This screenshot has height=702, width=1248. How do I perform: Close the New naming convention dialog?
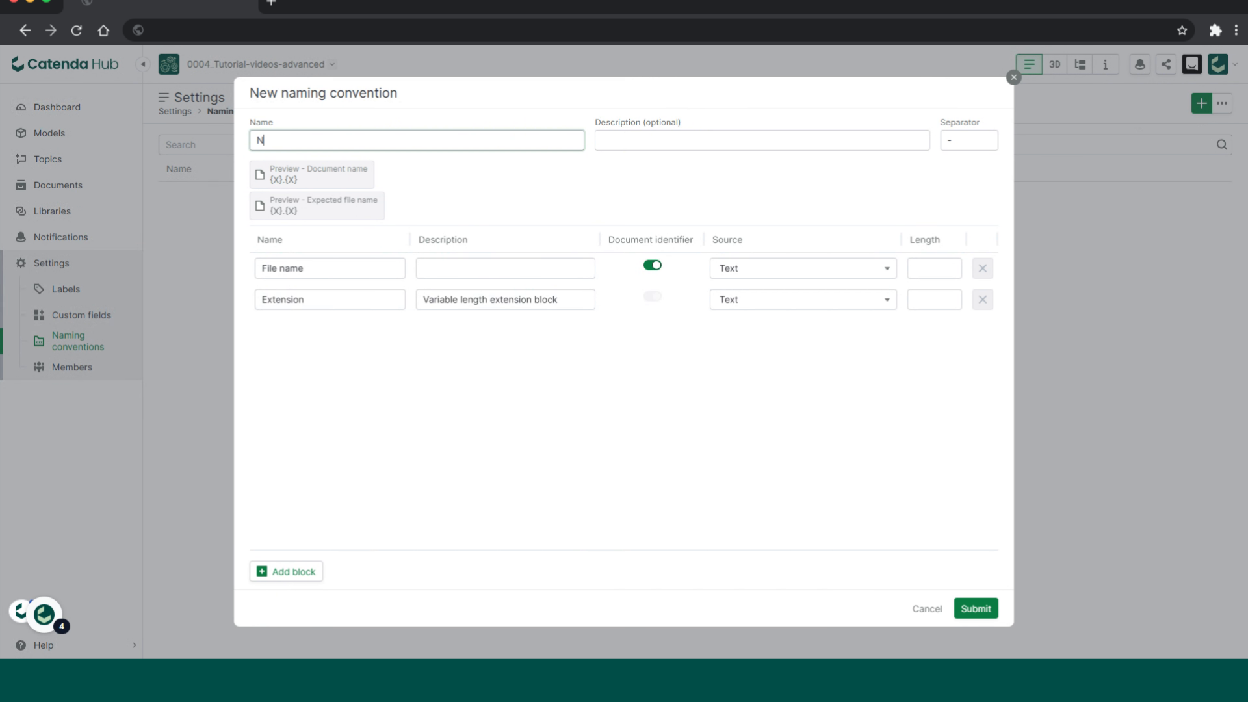[x=1013, y=77]
